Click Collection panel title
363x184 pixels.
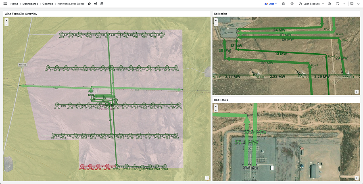click(x=220, y=14)
